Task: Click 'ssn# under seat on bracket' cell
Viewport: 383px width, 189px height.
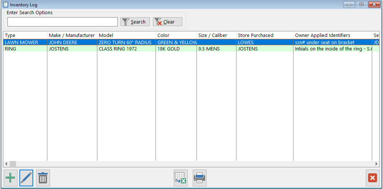Action: 333,43
